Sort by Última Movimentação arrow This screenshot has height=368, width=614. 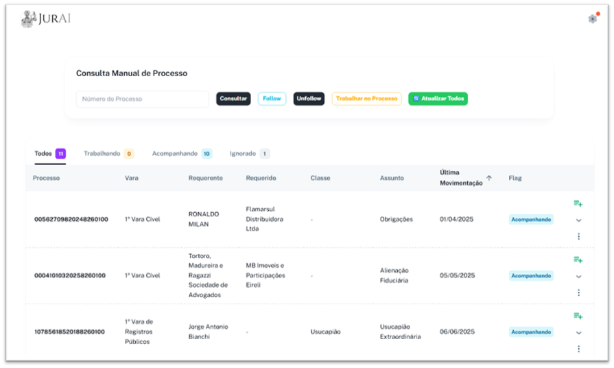489,178
